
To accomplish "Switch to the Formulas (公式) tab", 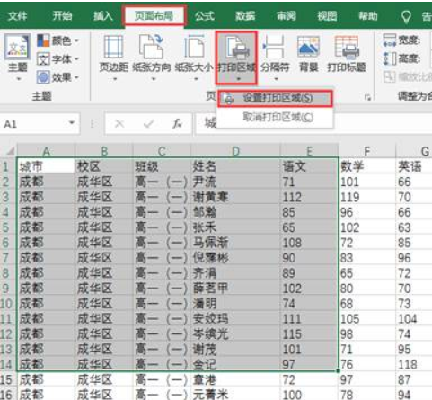I will 205,16.
